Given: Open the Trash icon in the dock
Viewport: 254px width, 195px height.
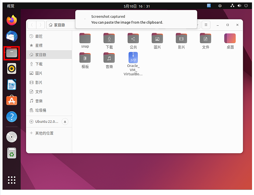Looking at the screenshot, I should point(12,153).
